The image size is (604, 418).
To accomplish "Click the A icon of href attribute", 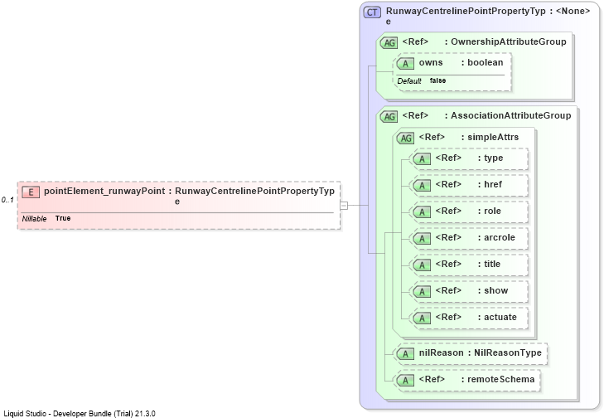I will (423, 186).
